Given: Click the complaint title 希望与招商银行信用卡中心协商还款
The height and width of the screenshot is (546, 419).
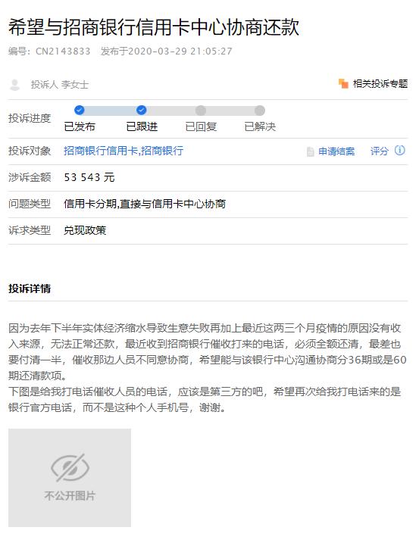Looking at the screenshot, I should [154, 27].
